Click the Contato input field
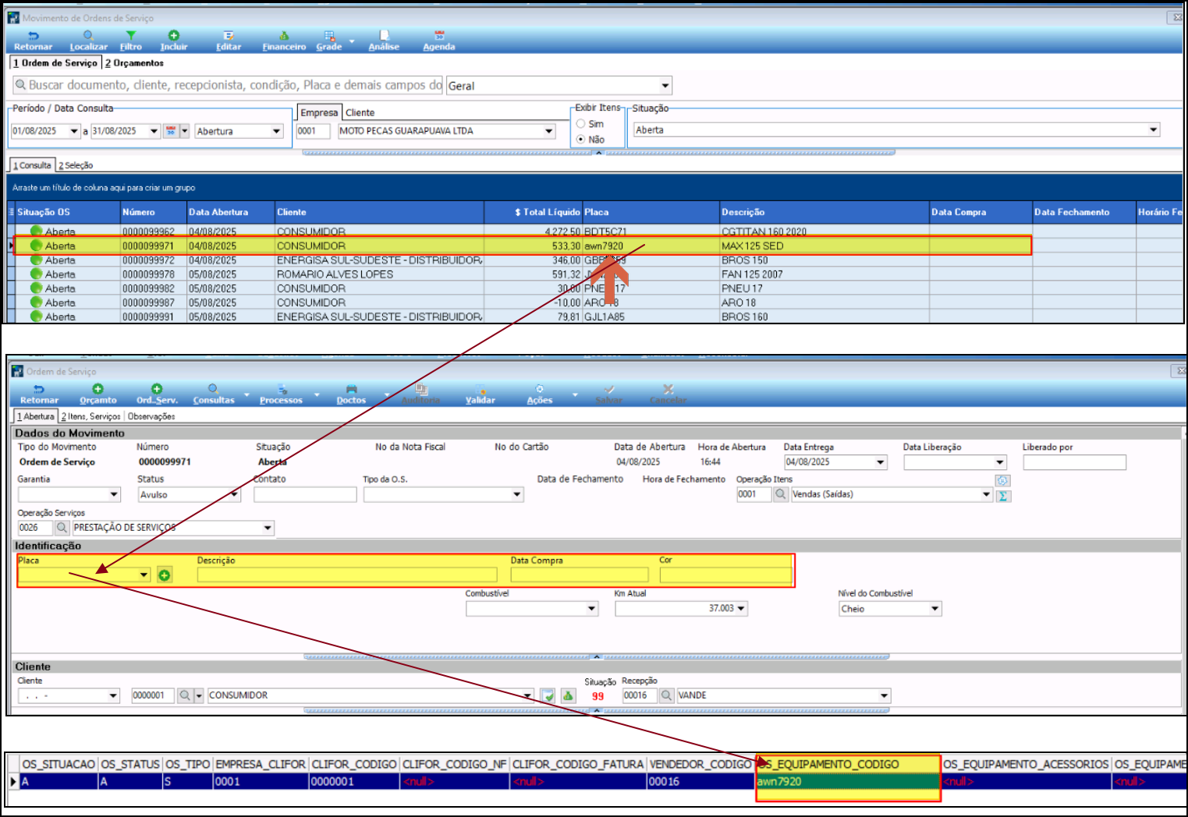1188x817 pixels. click(305, 494)
